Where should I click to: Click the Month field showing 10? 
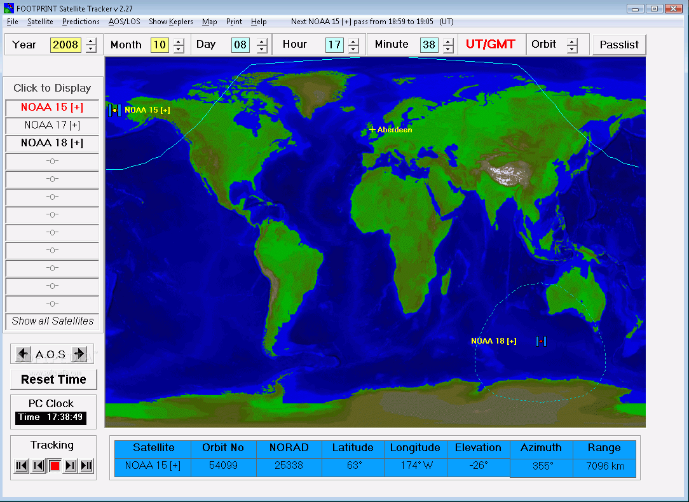click(160, 45)
